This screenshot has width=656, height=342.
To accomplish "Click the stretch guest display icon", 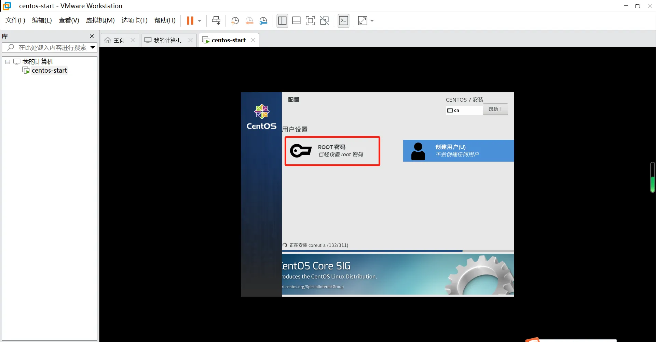I will coord(363,21).
